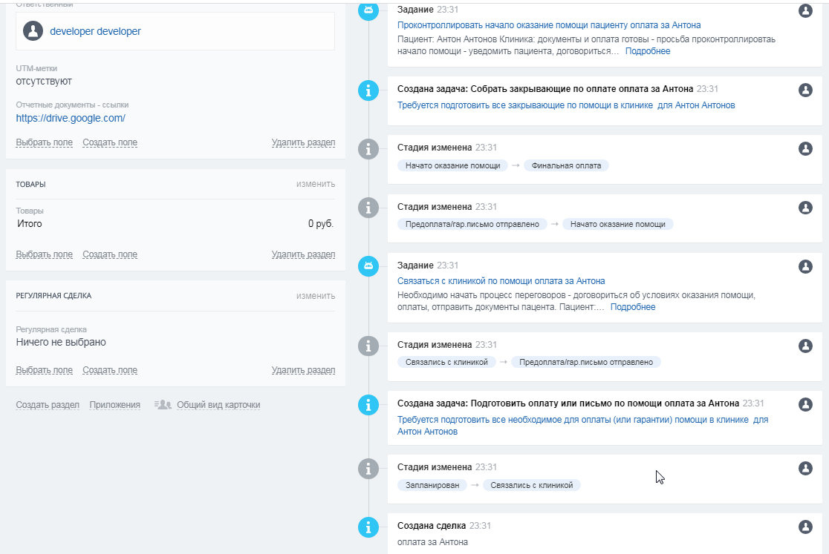Click 'Выбрать поле' under Регулярная сделка
829x554 pixels.
[45, 370]
